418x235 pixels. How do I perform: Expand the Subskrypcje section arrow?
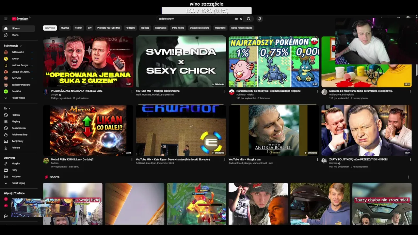(21, 46)
